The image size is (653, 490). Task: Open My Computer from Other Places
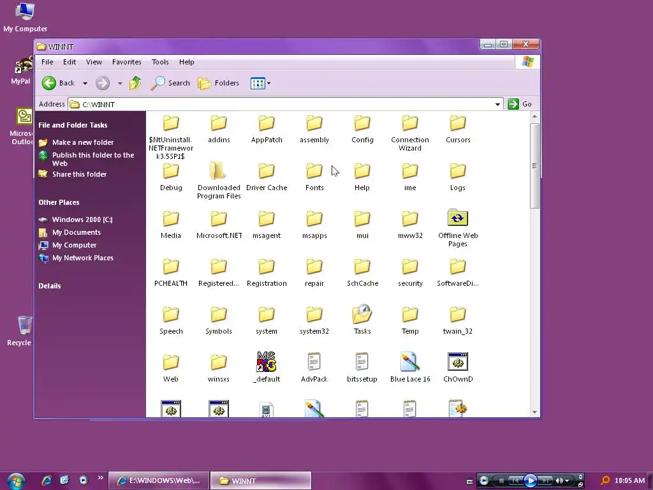68,245
